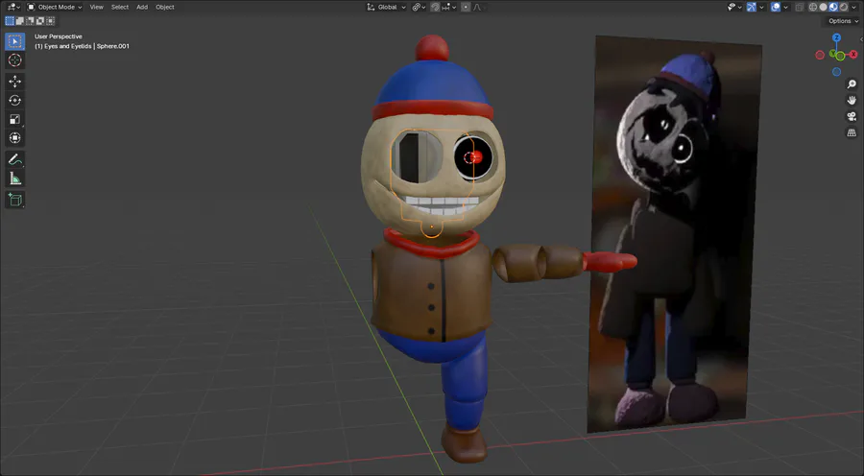This screenshot has height=476, width=864.
Task: Open the gizmo options dropdown arrow
Action: click(x=761, y=7)
